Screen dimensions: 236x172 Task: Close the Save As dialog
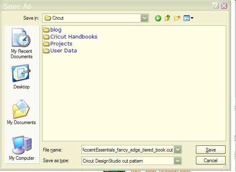coord(224,6)
